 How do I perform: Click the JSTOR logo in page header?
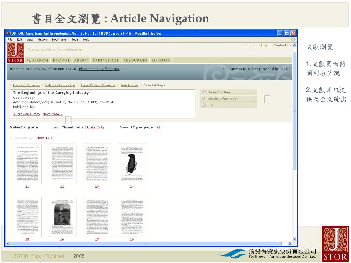coord(15,53)
